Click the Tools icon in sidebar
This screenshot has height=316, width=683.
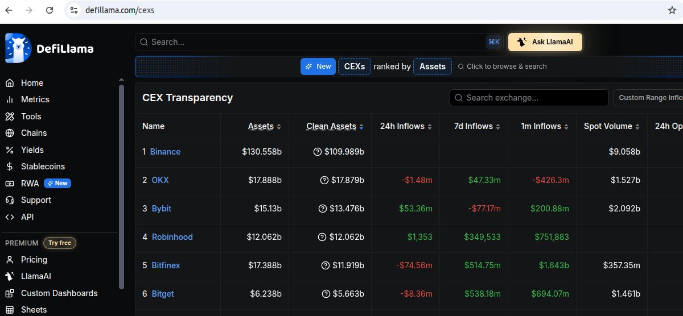(10, 117)
